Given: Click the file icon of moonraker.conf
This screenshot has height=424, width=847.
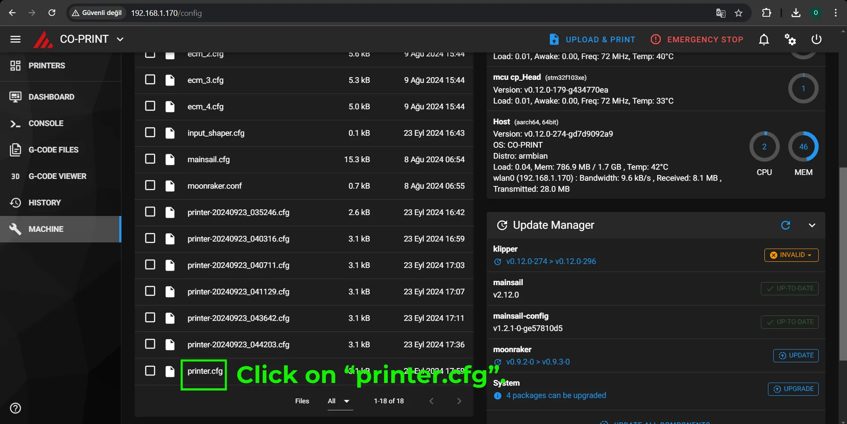Looking at the screenshot, I should [170, 186].
